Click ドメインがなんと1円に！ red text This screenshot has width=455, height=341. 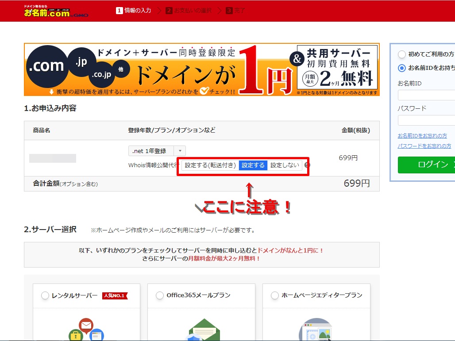click(291, 250)
